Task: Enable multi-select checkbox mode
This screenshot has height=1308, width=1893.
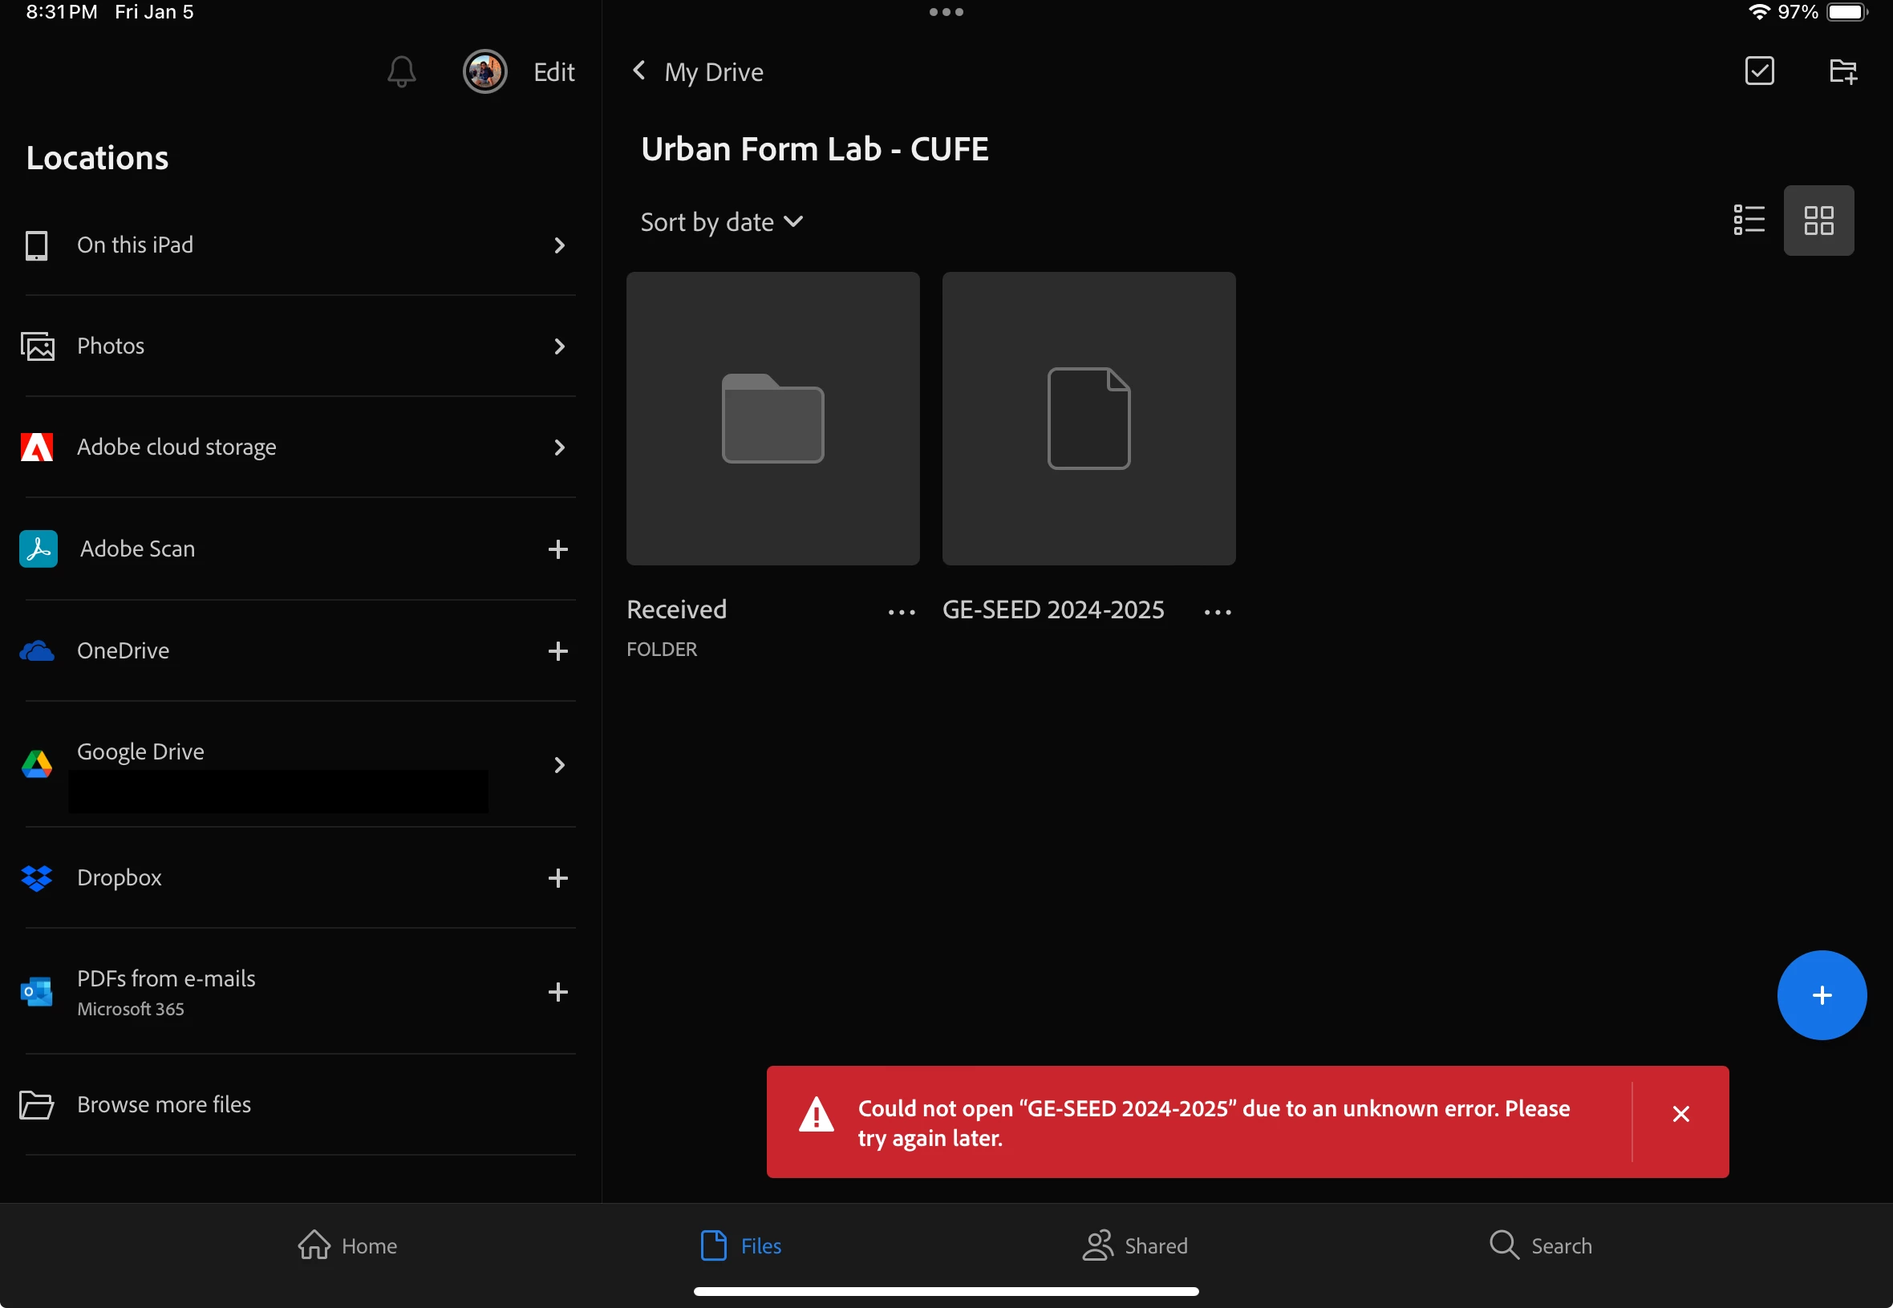Action: [x=1758, y=71]
